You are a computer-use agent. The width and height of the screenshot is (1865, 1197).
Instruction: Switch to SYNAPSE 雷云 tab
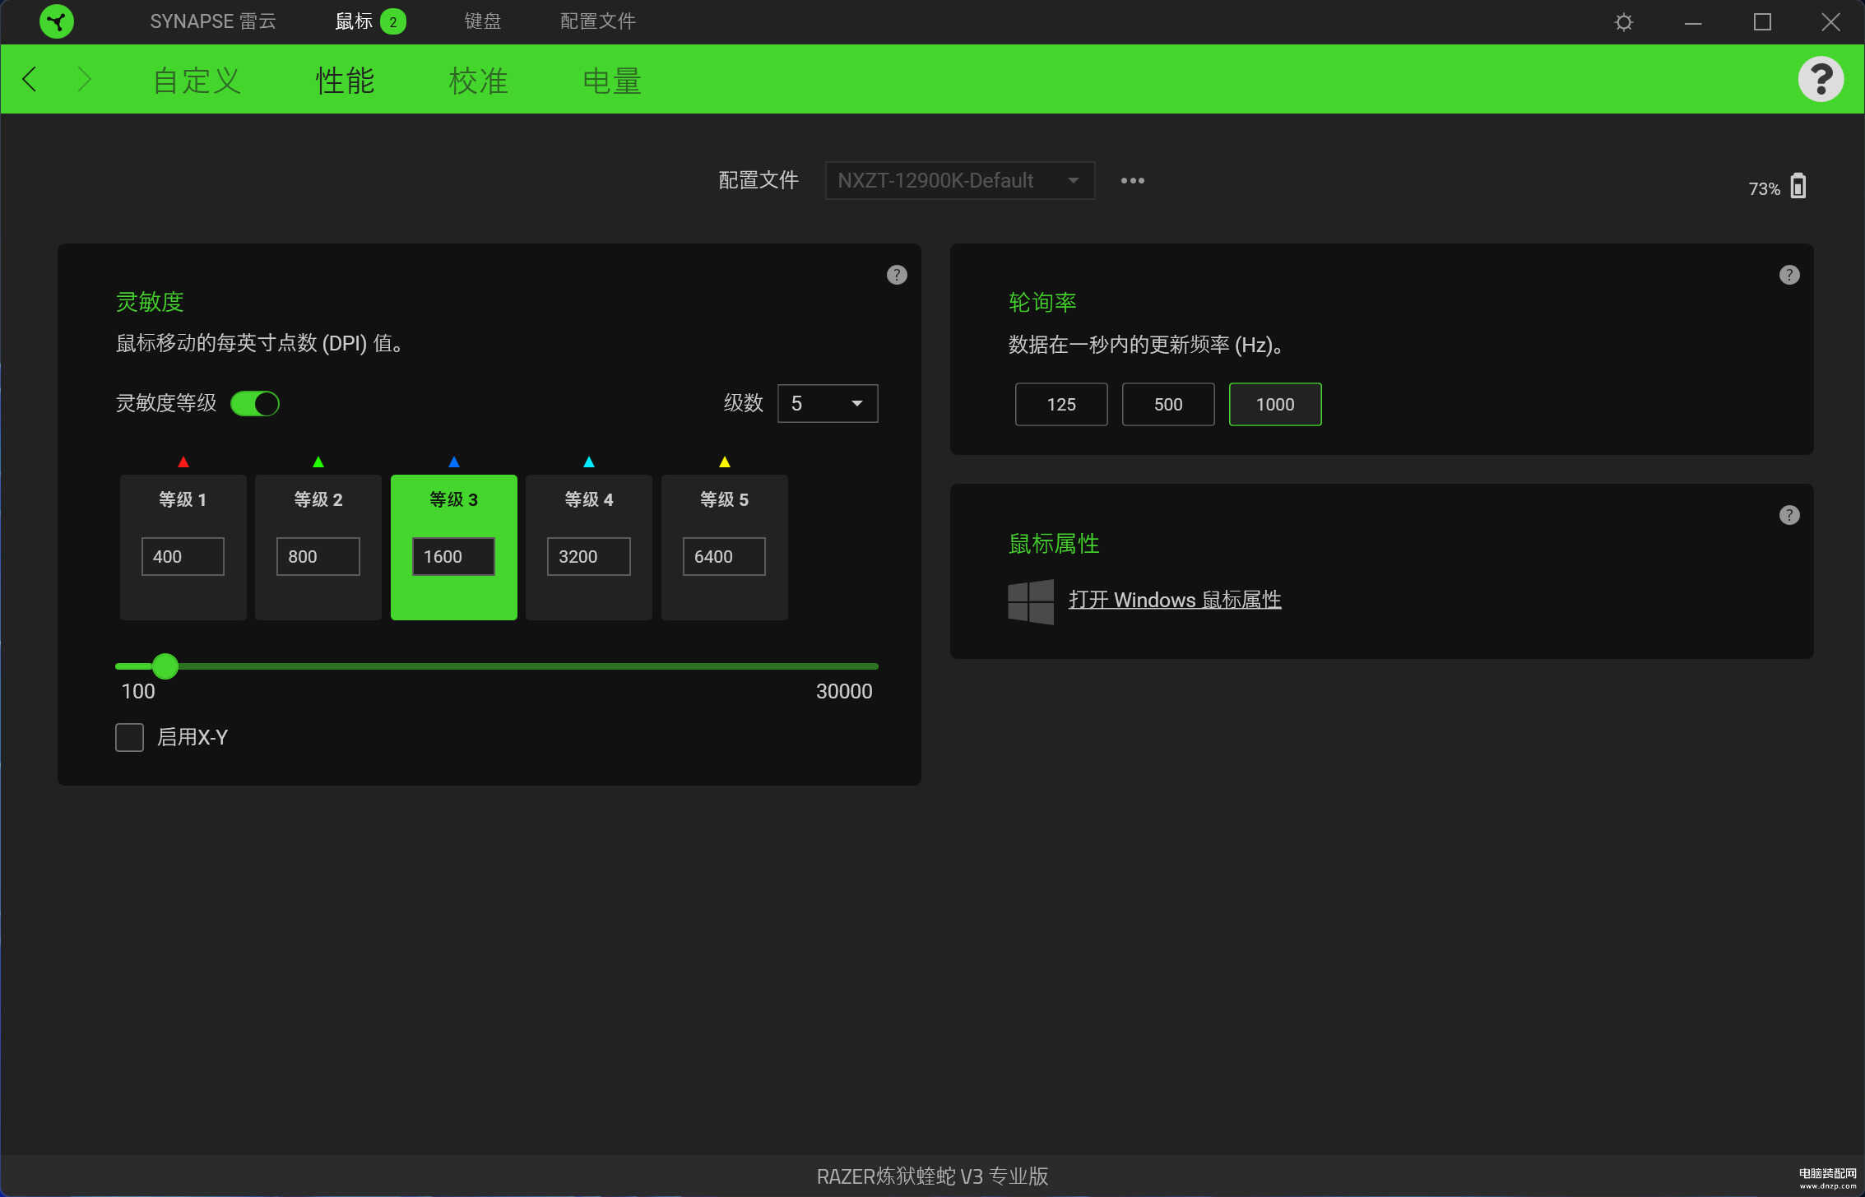(x=213, y=21)
